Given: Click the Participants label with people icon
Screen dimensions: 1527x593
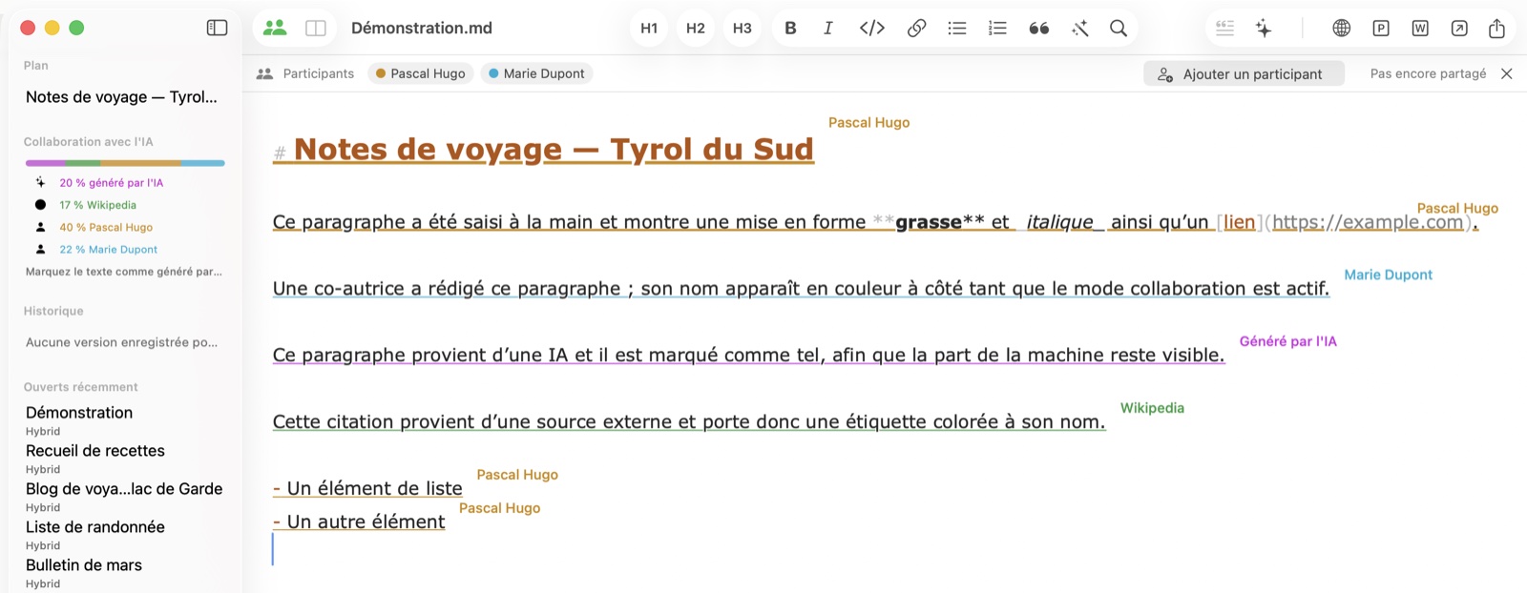Looking at the screenshot, I should point(305,73).
